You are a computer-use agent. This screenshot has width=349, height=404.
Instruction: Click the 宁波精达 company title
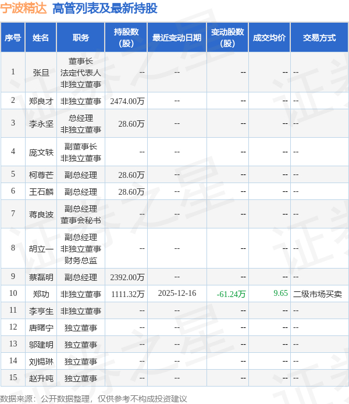click(23, 8)
